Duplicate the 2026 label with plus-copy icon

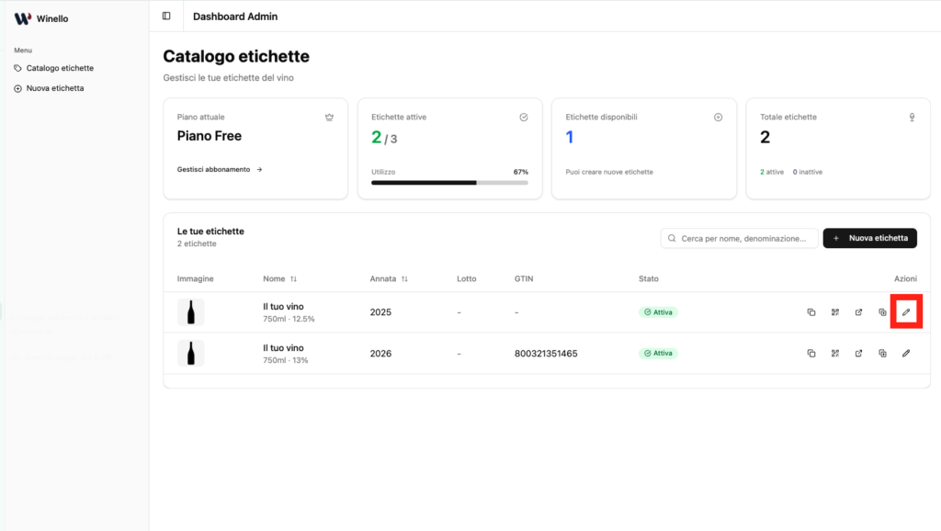click(x=882, y=354)
